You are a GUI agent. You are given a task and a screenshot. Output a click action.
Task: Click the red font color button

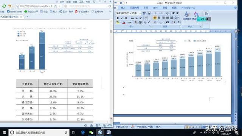[124, 23]
